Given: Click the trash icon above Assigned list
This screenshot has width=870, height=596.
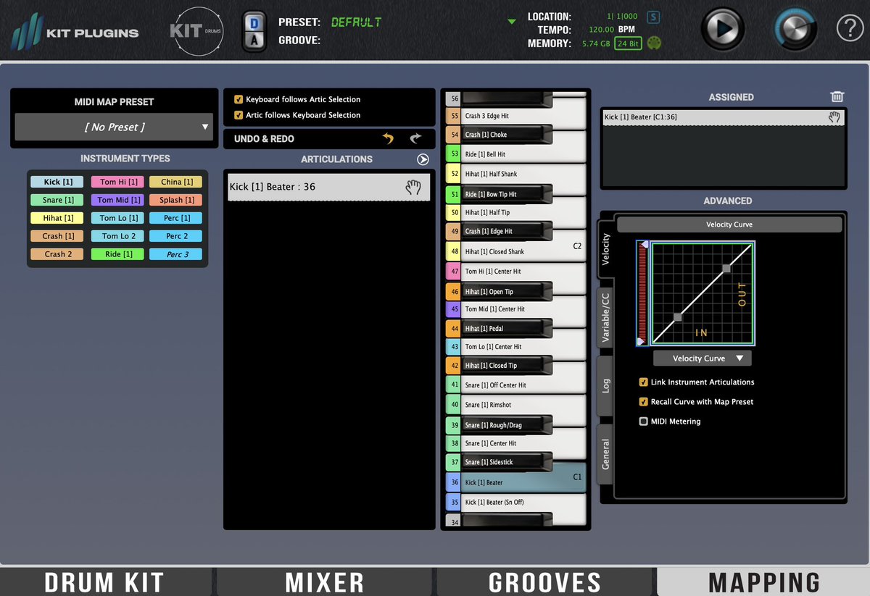Looking at the screenshot, I should 837,96.
